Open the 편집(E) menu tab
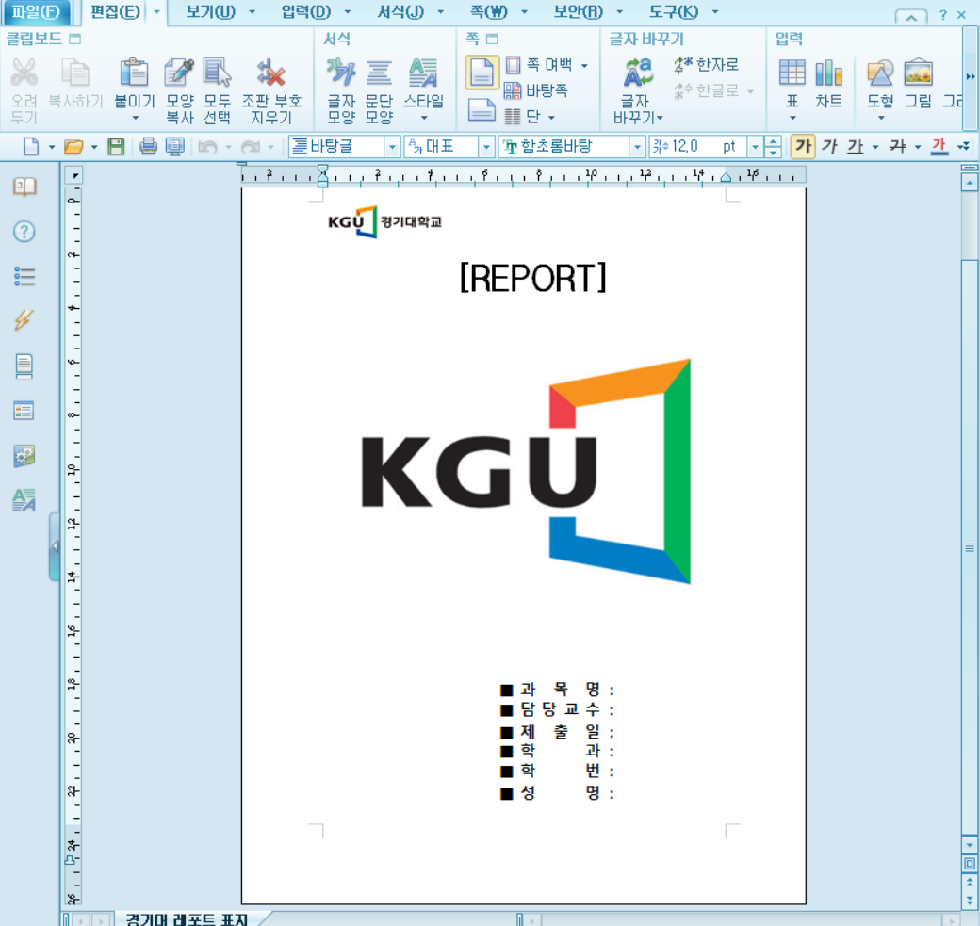The width and height of the screenshot is (980, 926). 115,12
